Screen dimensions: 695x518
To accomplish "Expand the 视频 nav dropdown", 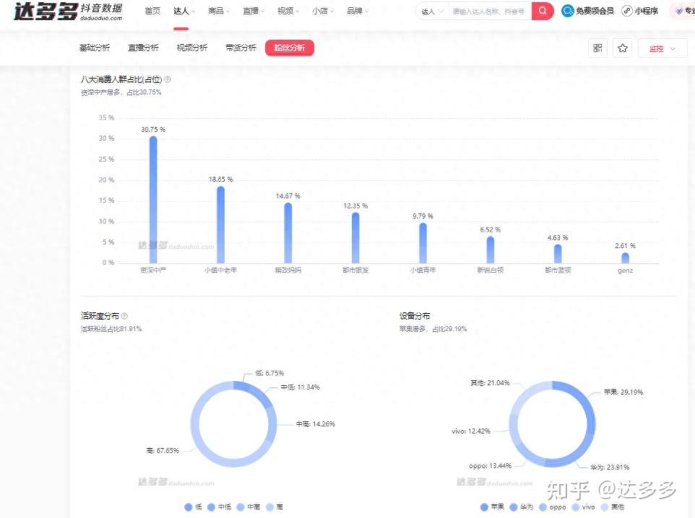I will 288,11.
